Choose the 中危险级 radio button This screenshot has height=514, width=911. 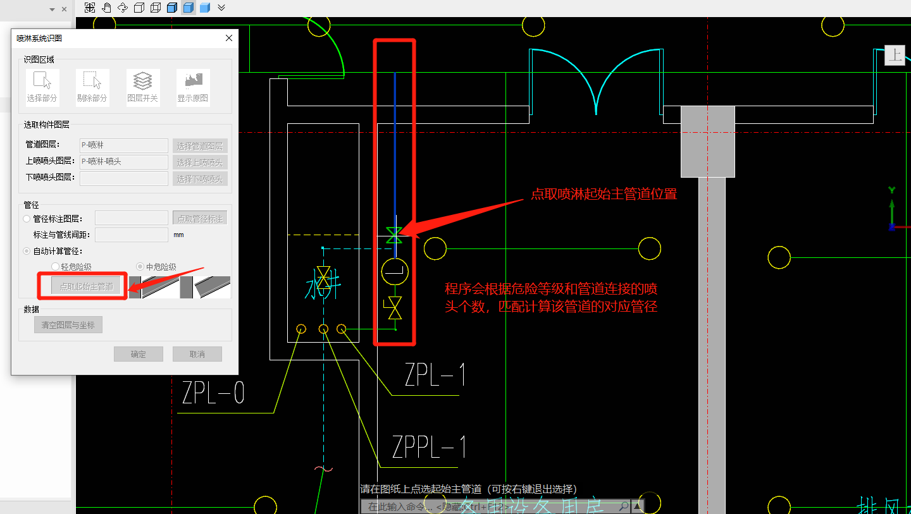point(140,267)
